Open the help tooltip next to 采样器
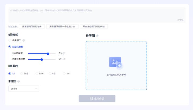This screenshot has width=193, height=110. pyautogui.click(x=18, y=81)
